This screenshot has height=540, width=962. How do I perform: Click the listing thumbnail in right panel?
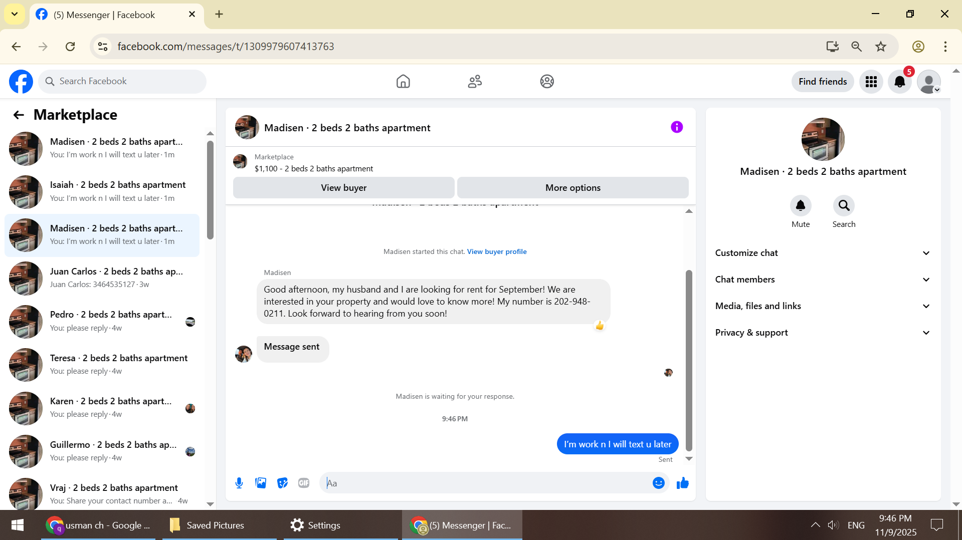tap(823, 139)
